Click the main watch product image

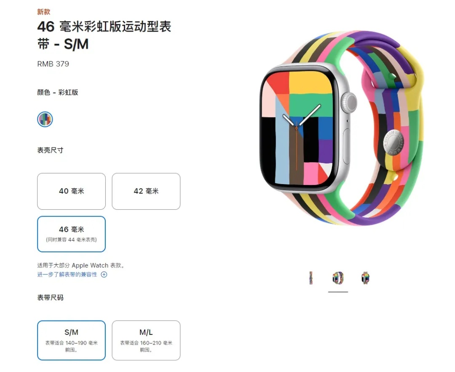[342, 128]
